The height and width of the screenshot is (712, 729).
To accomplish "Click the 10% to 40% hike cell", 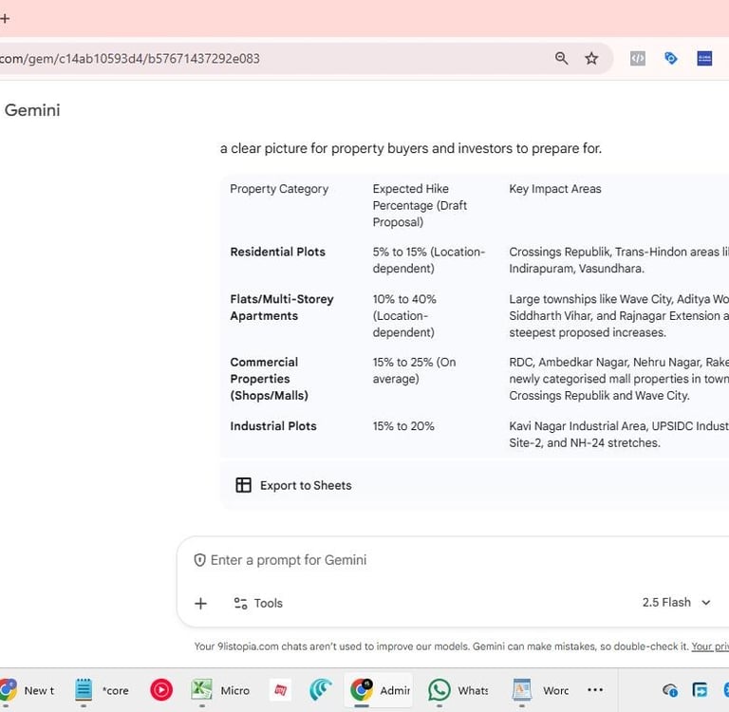I will pyautogui.click(x=404, y=316).
